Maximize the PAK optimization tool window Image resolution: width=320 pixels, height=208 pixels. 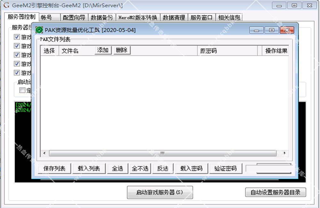click(x=272, y=30)
